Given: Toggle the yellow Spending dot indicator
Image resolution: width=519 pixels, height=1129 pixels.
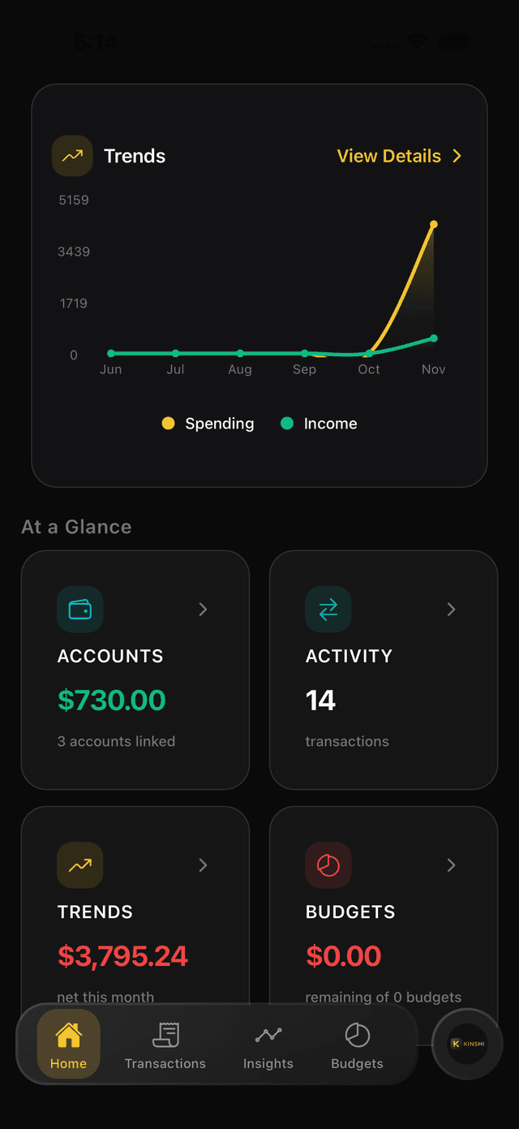Looking at the screenshot, I should click(x=168, y=423).
